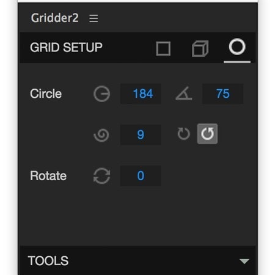The image size is (270, 275).
Task: Click the Circle row label
Action: coord(46,94)
